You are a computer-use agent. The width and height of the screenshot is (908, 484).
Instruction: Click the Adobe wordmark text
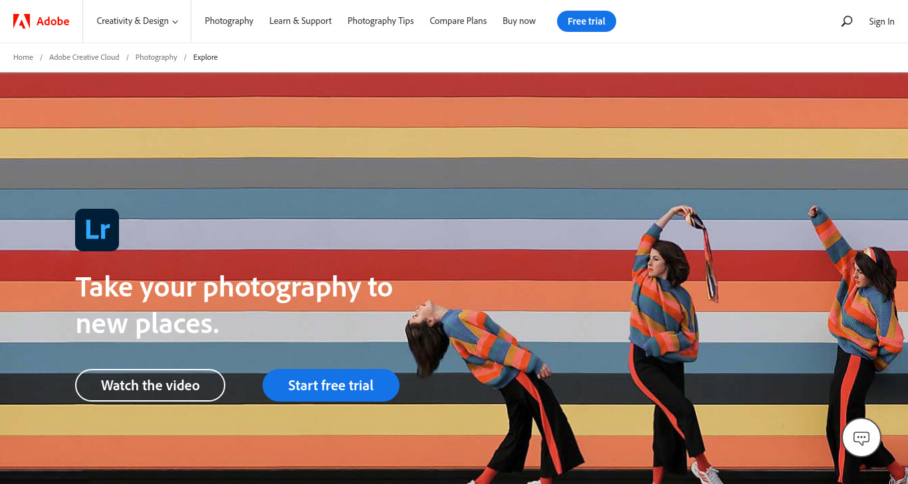53,21
